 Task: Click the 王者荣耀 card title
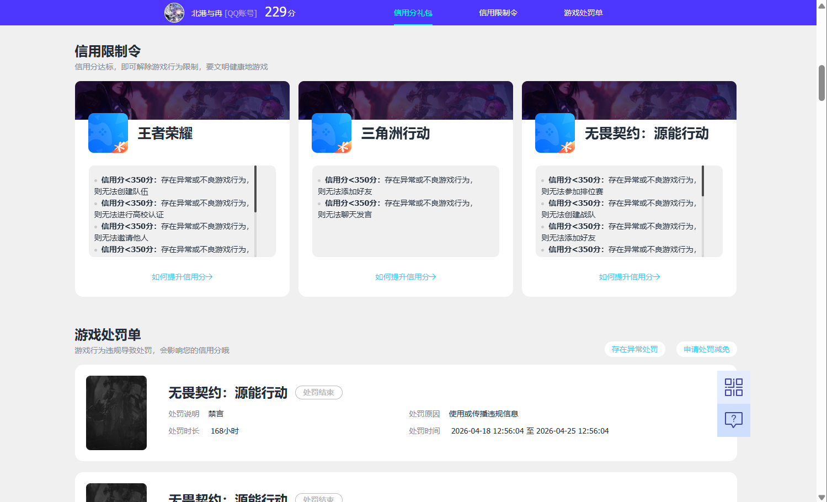165,133
